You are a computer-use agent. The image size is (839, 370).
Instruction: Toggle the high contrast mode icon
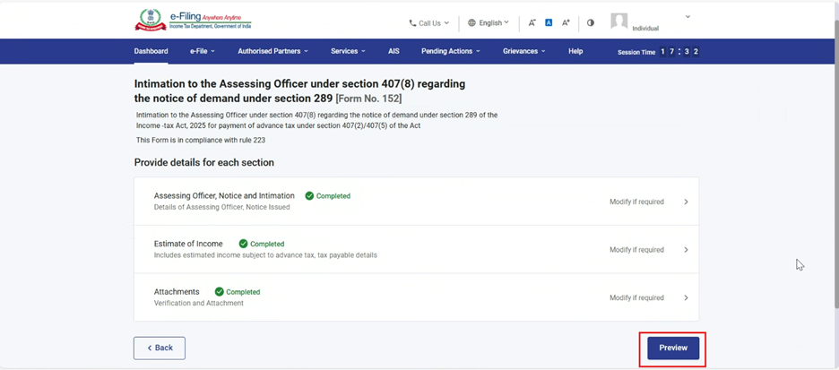coord(590,22)
